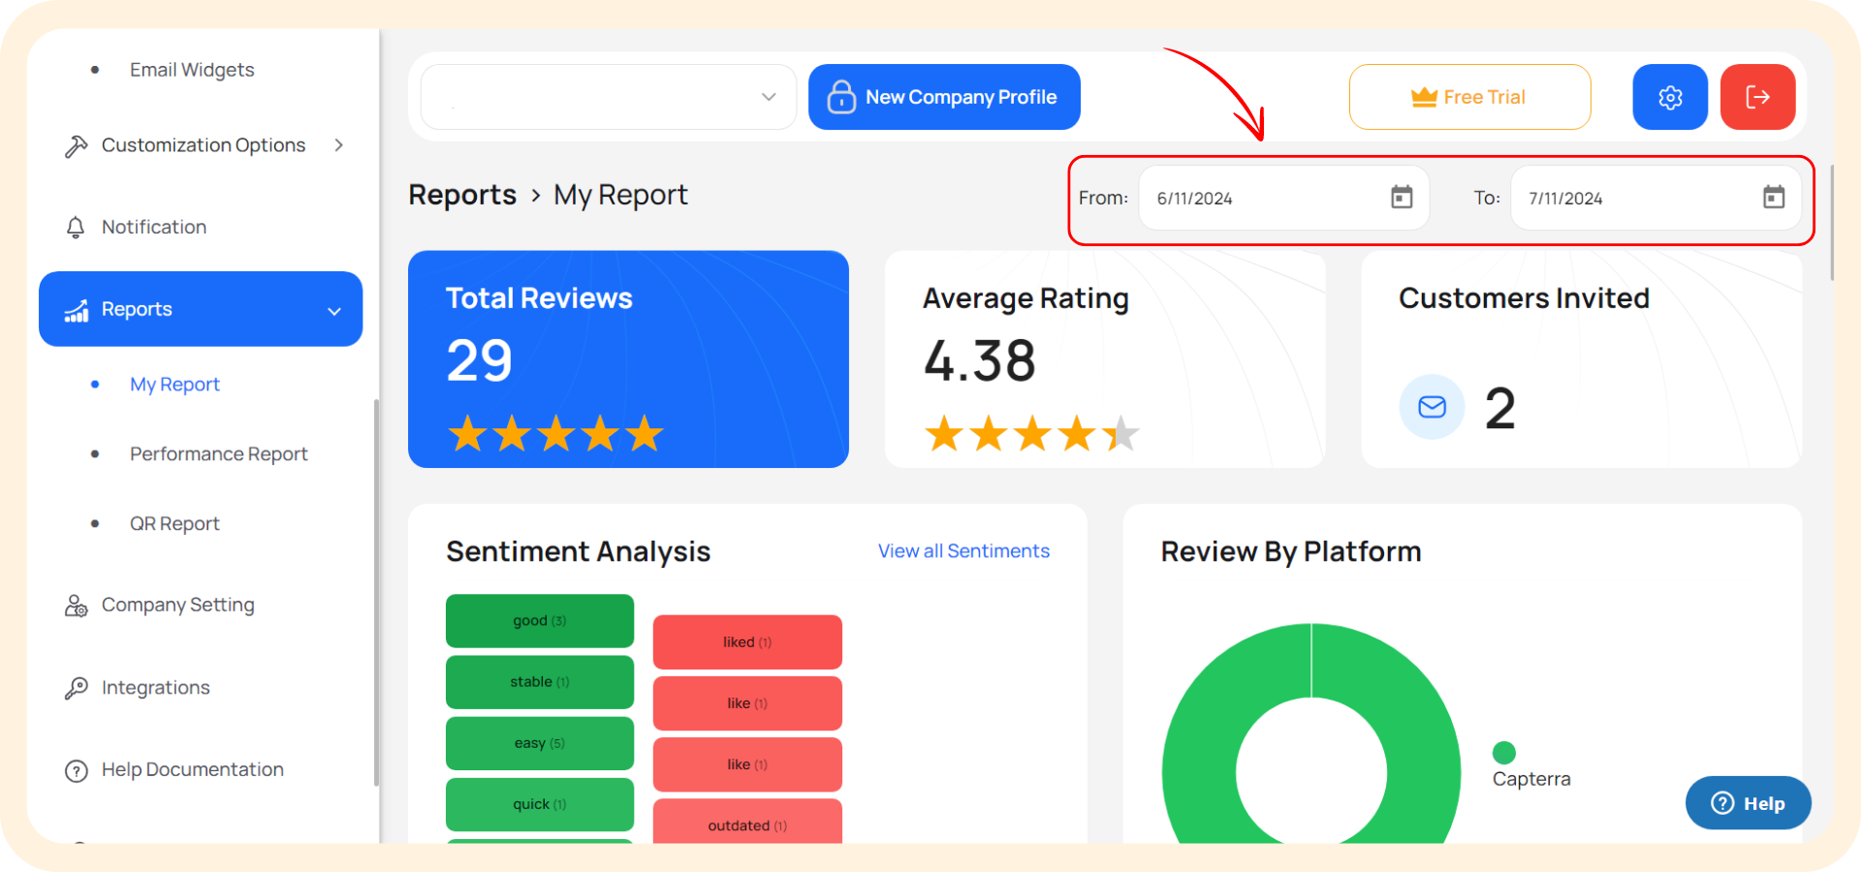Click My Report in the breadcrumb

(620, 195)
